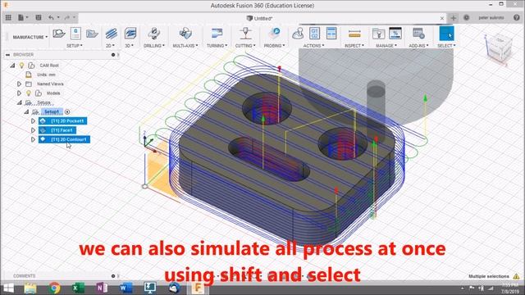The height and width of the screenshot is (295, 525).
Task: Expand the Face1 operation
Action: click(33, 130)
